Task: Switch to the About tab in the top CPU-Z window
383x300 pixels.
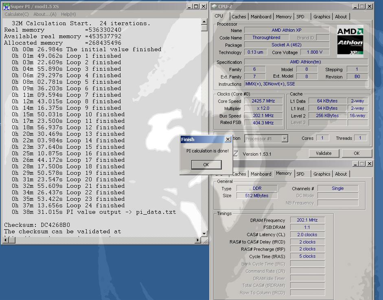Action: pos(341,17)
